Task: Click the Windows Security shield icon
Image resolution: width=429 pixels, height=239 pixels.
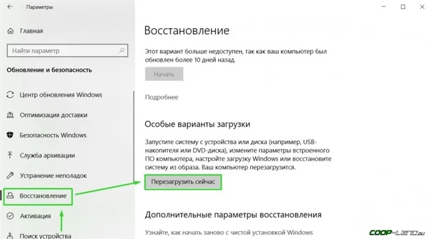Action: 10,135
